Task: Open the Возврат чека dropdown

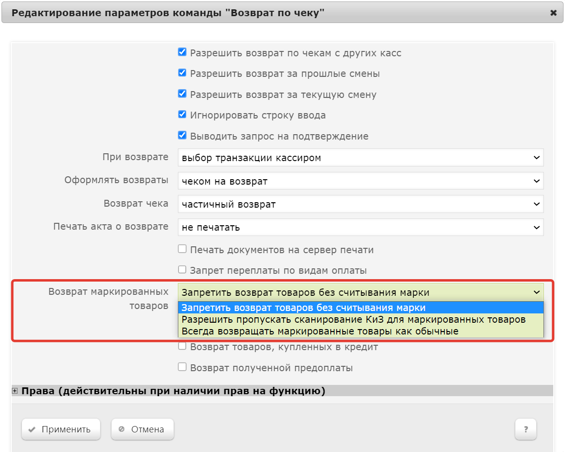Action: (x=360, y=204)
